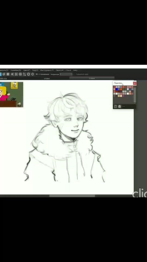
Task: Click the new palette color icon
Action: tap(115, 106)
